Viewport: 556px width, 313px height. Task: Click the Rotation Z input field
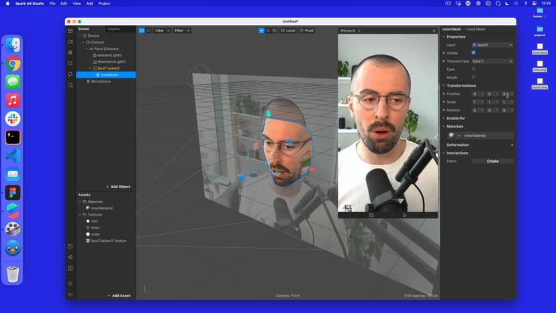point(507,110)
